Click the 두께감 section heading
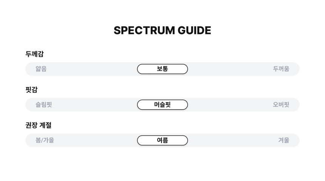Screen dimensions: 325x181 34,54
